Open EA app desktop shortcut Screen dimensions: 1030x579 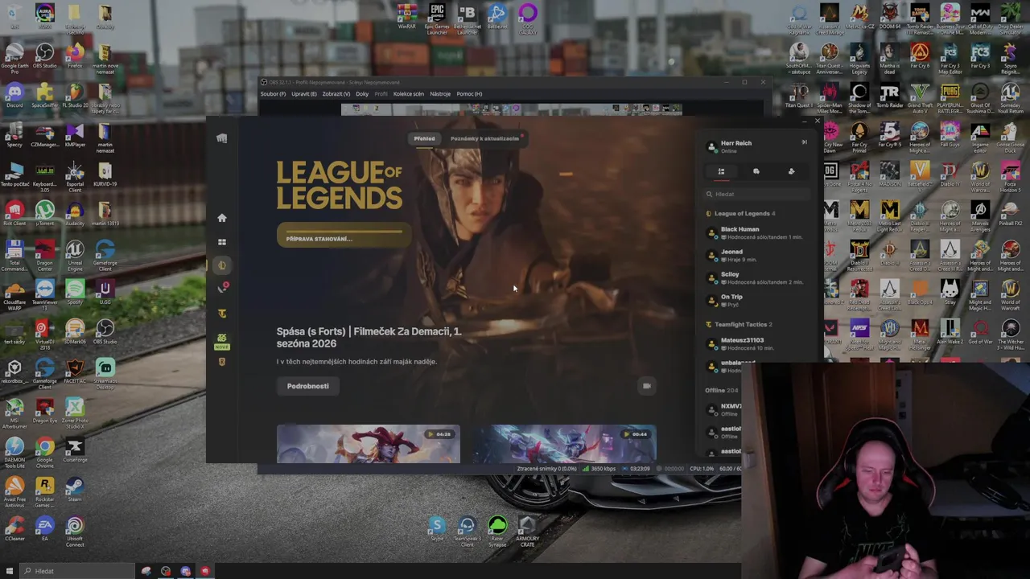[x=44, y=530]
